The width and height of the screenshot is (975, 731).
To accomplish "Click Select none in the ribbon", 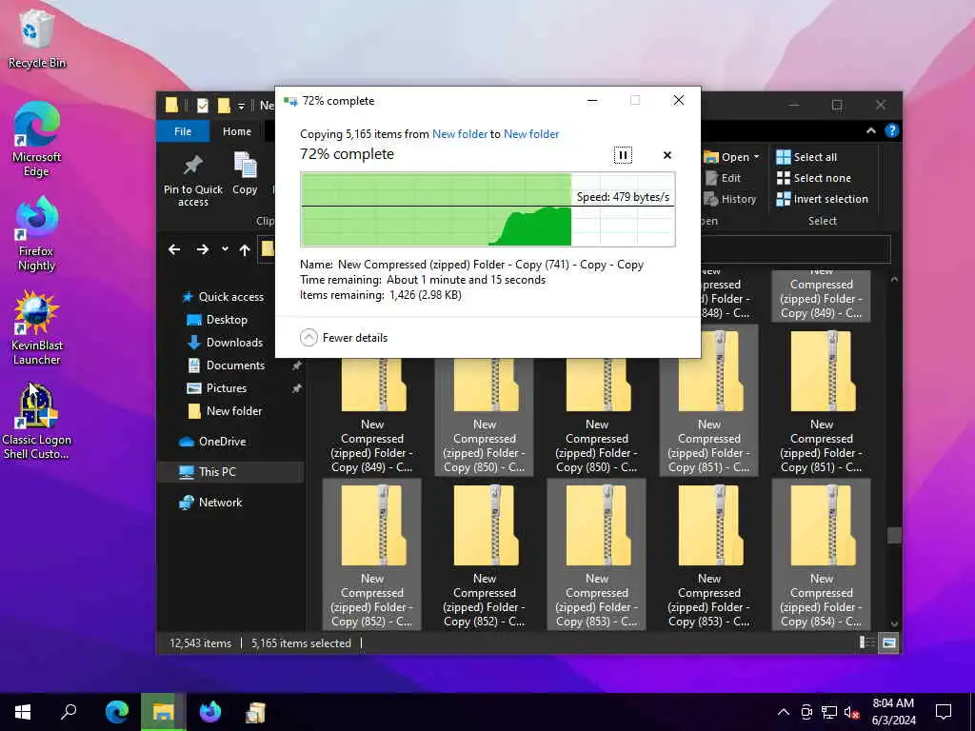I will coord(813,178).
